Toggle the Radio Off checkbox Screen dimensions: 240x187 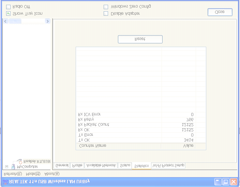point(8,7)
